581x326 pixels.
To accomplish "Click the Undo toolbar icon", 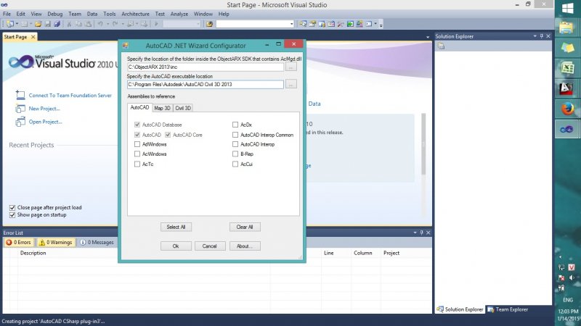I will click(x=100, y=24).
